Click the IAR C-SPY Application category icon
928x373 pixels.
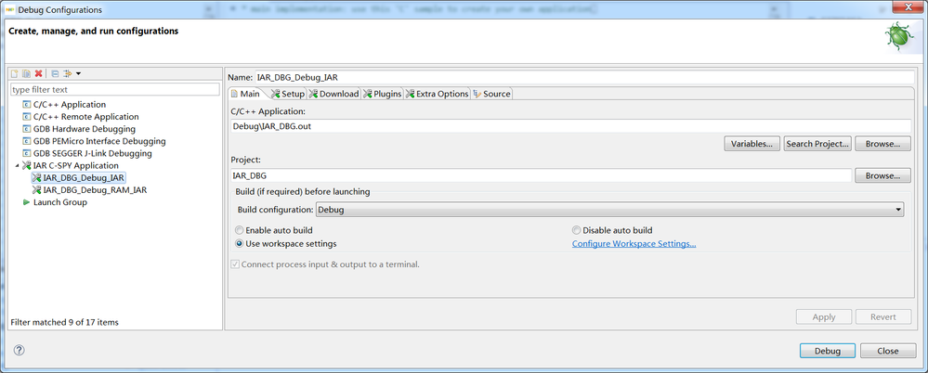[27, 165]
